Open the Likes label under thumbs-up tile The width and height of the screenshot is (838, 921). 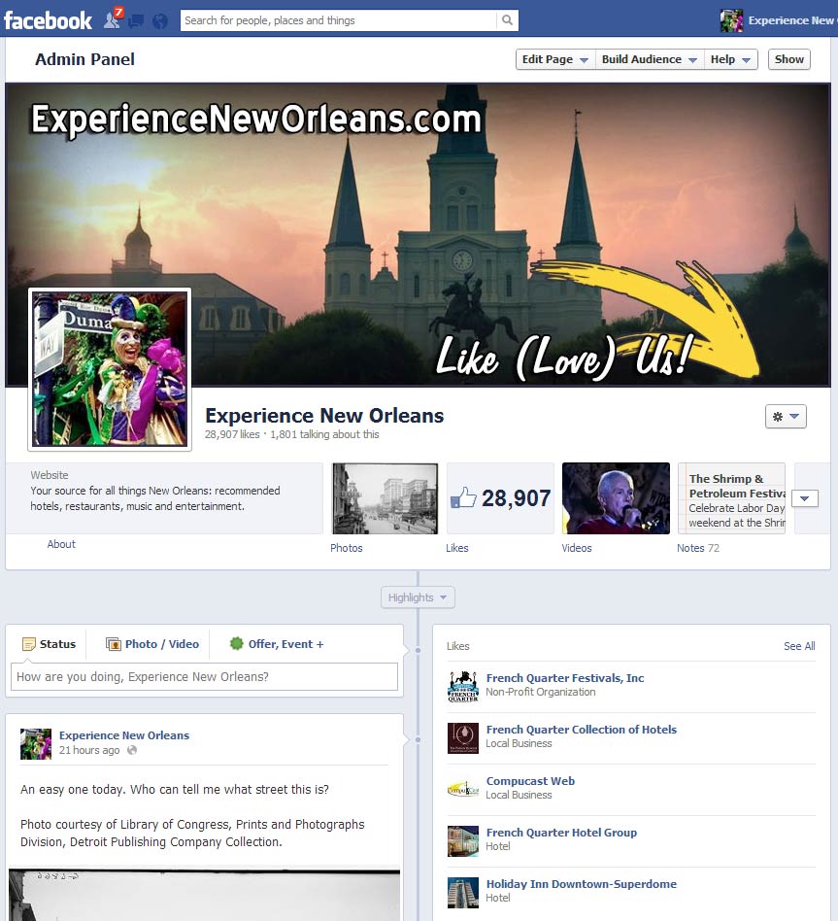(x=457, y=548)
